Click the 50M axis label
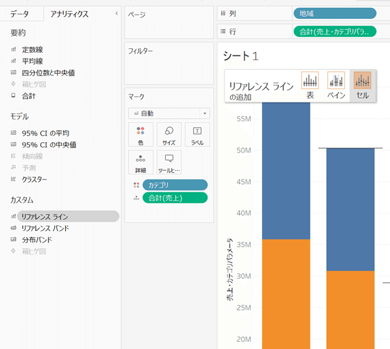This screenshot has height=349, width=390. pyautogui.click(x=244, y=150)
